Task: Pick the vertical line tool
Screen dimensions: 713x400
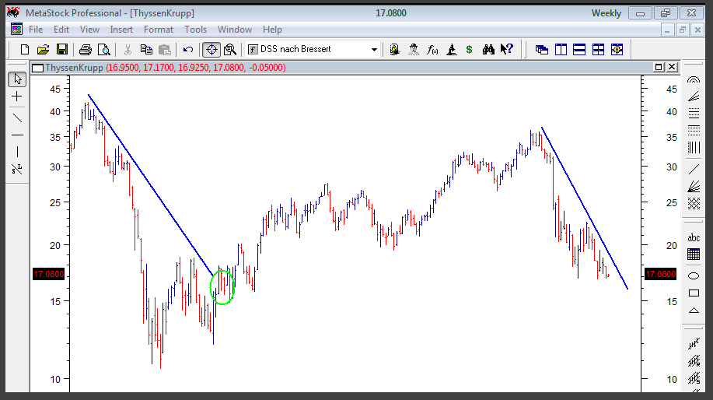Action: (x=17, y=152)
